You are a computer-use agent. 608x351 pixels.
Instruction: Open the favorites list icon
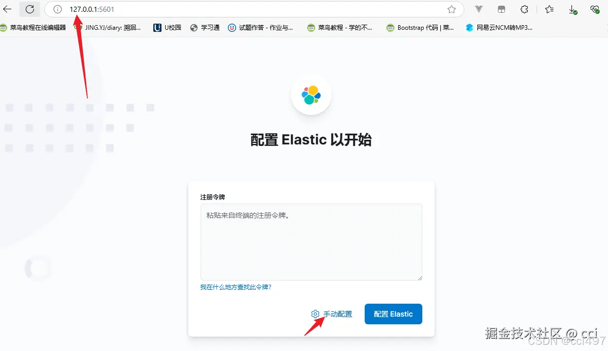point(549,9)
